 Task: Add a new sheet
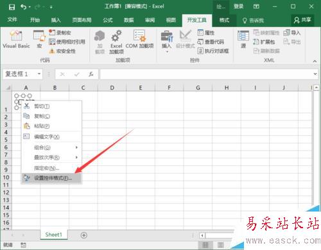point(84,235)
